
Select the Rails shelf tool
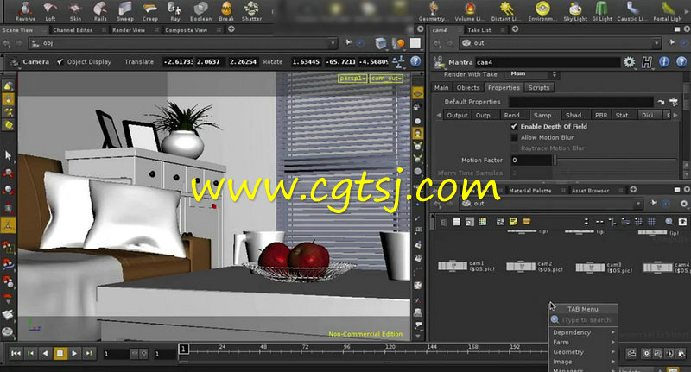[x=100, y=11]
